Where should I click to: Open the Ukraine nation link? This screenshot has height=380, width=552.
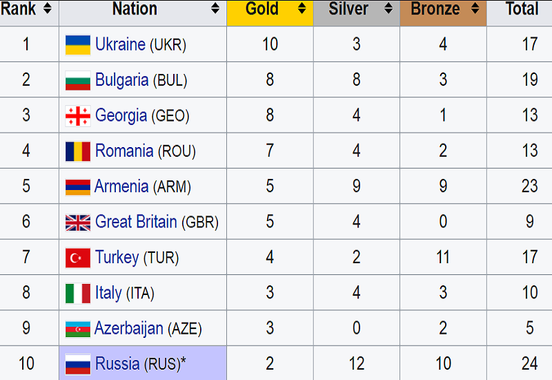click(x=120, y=45)
